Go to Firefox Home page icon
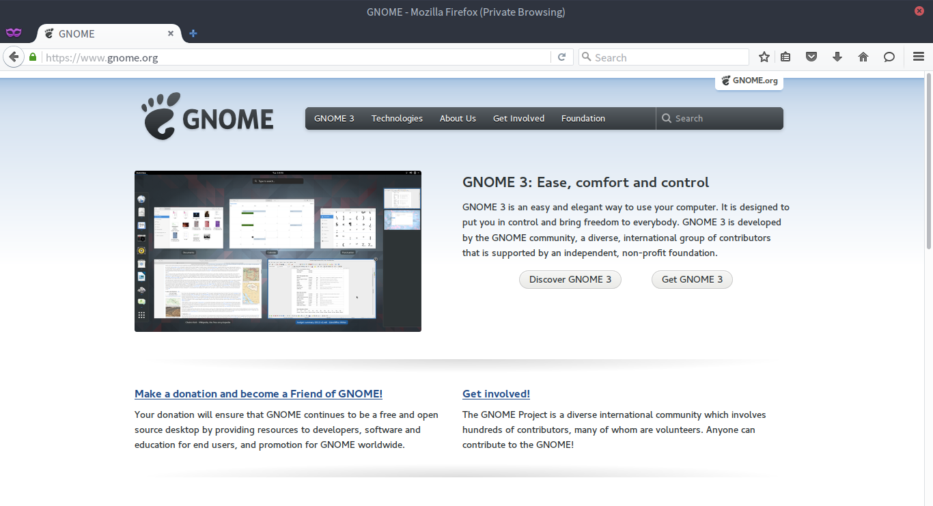933x506 pixels. (863, 57)
